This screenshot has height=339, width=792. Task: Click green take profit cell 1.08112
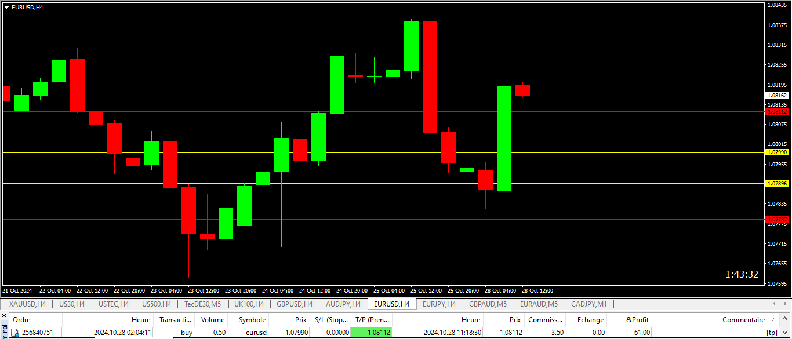pos(372,333)
